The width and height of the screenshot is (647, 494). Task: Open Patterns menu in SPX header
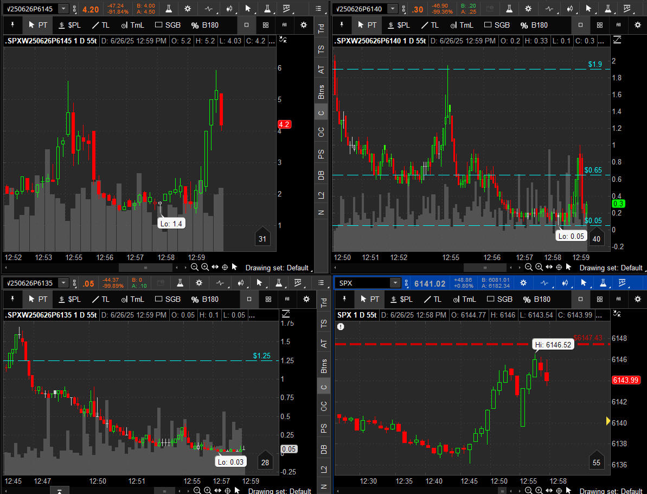[622, 283]
